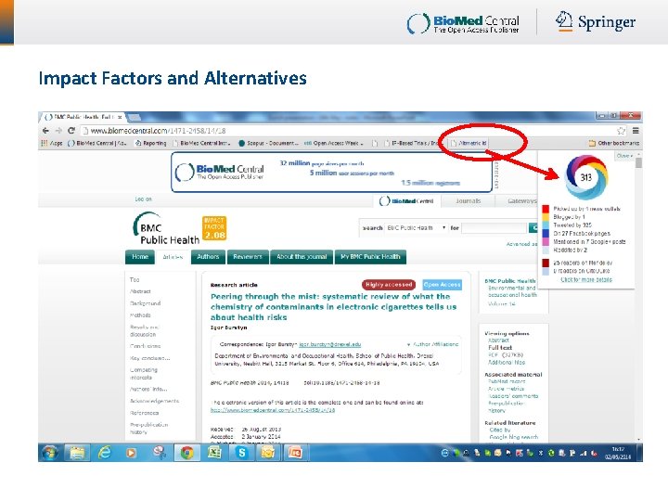Open Skype from the taskbar

(241, 453)
